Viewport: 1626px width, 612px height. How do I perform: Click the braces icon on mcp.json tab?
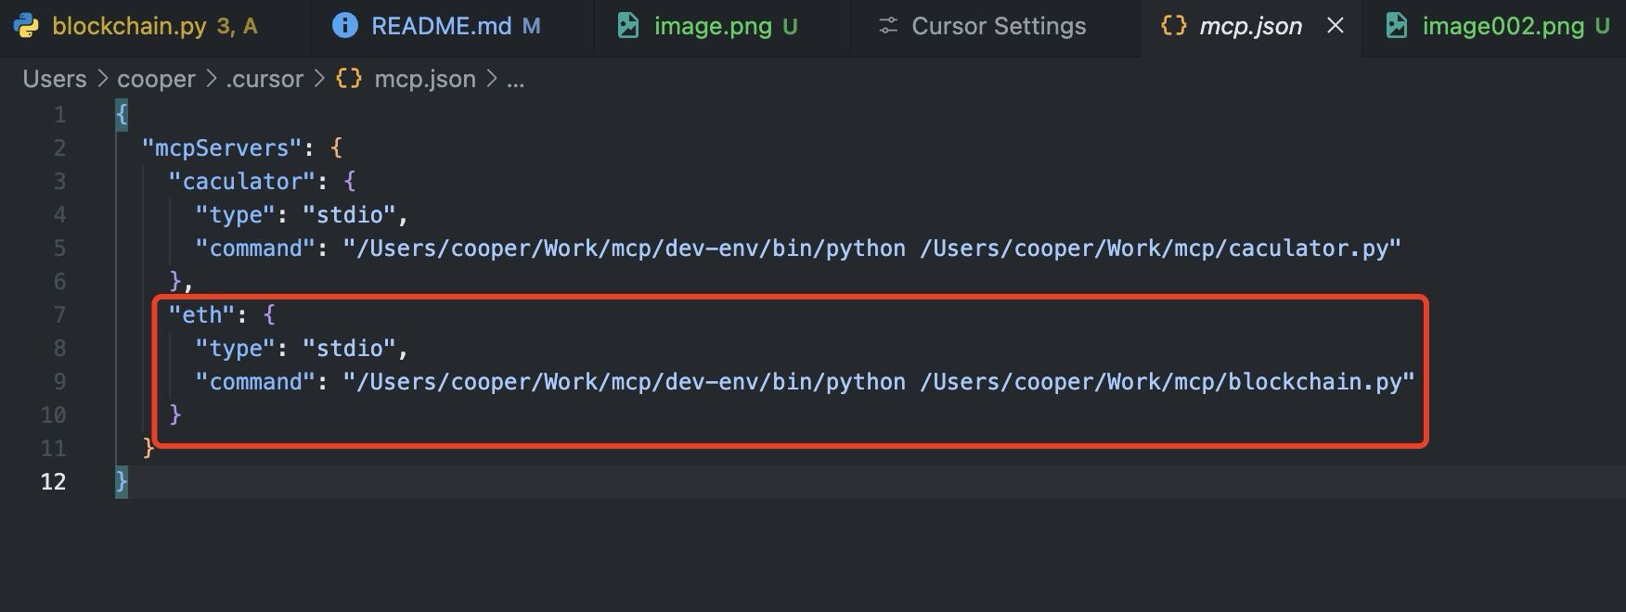tap(1173, 26)
